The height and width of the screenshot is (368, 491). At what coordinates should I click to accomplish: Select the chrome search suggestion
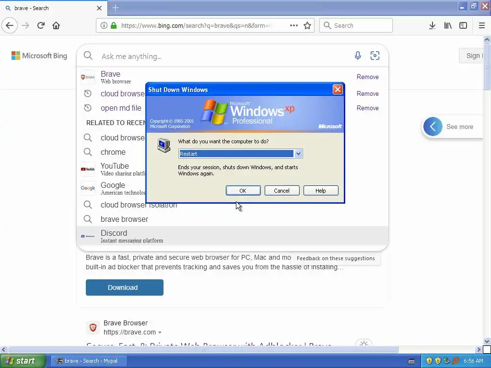pos(113,152)
